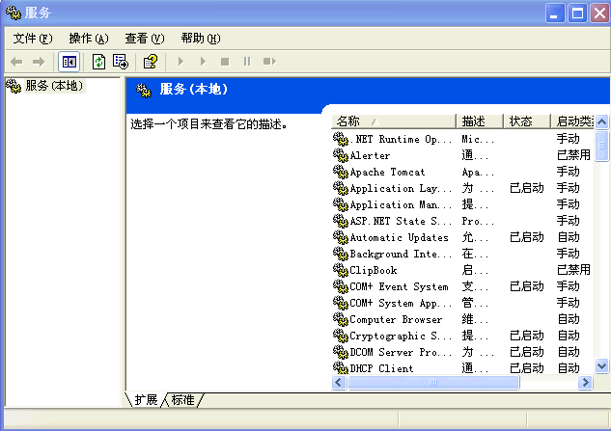Switch to the 扩展 tab

(146, 400)
